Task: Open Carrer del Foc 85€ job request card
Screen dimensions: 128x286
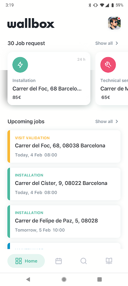Action: tap(49, 78)
